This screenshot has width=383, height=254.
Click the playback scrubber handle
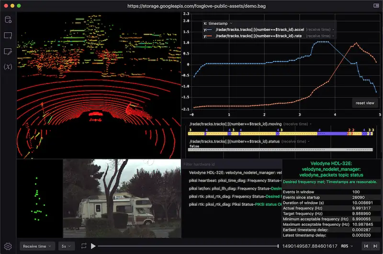pos(278,246)
